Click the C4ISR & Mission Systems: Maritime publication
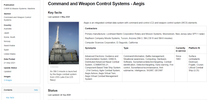The height and width of the screenshot is (100, 208). 19,8
